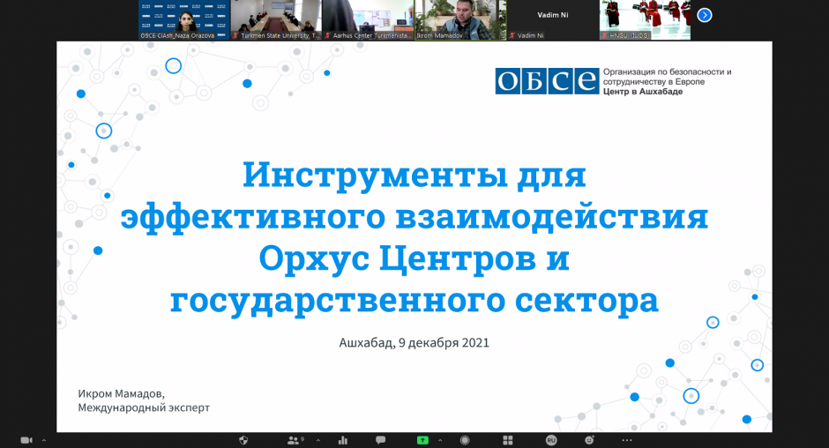Open the Reactions smiley icon
829x448 pixels.
pyautogui.click(x=589, y=440)
